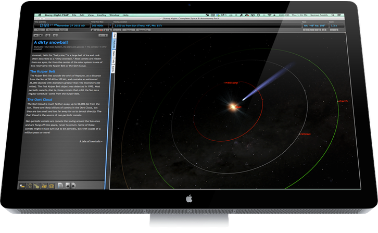378x233 pixels.
Task: Go back in SkyGuide history
Action: coord(36,35)
